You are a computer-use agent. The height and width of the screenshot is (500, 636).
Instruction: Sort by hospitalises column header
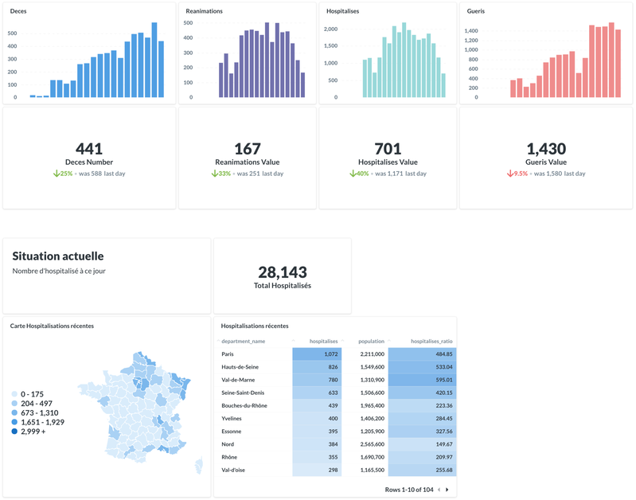pos(323,342)
